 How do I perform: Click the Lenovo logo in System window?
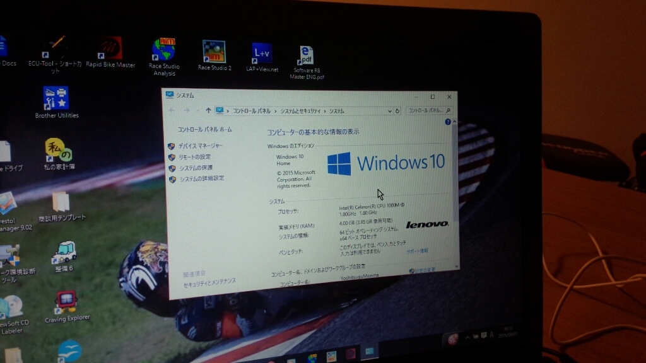tap(427, 224)
